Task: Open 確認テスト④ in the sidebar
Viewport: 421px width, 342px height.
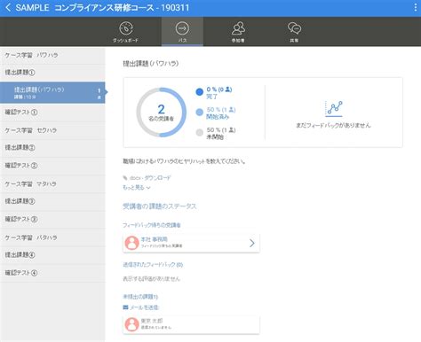Action: (x=52, y=273)
